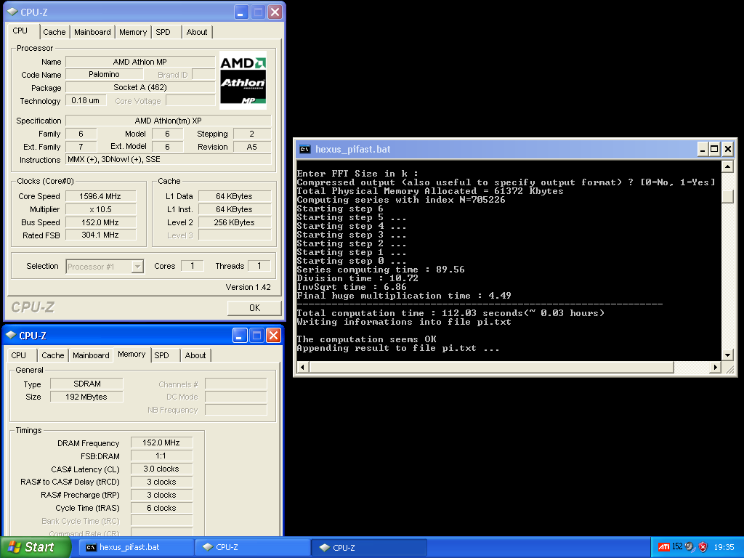
Task: Click the memory Type field SDRAM
Action: point(87,384)
